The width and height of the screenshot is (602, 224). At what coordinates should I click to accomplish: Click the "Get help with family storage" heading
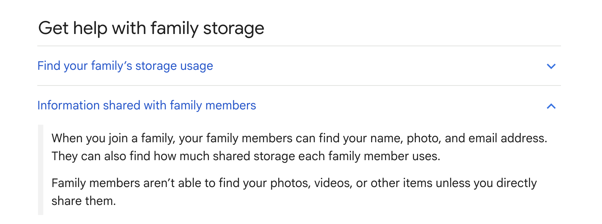coord(151,28)
